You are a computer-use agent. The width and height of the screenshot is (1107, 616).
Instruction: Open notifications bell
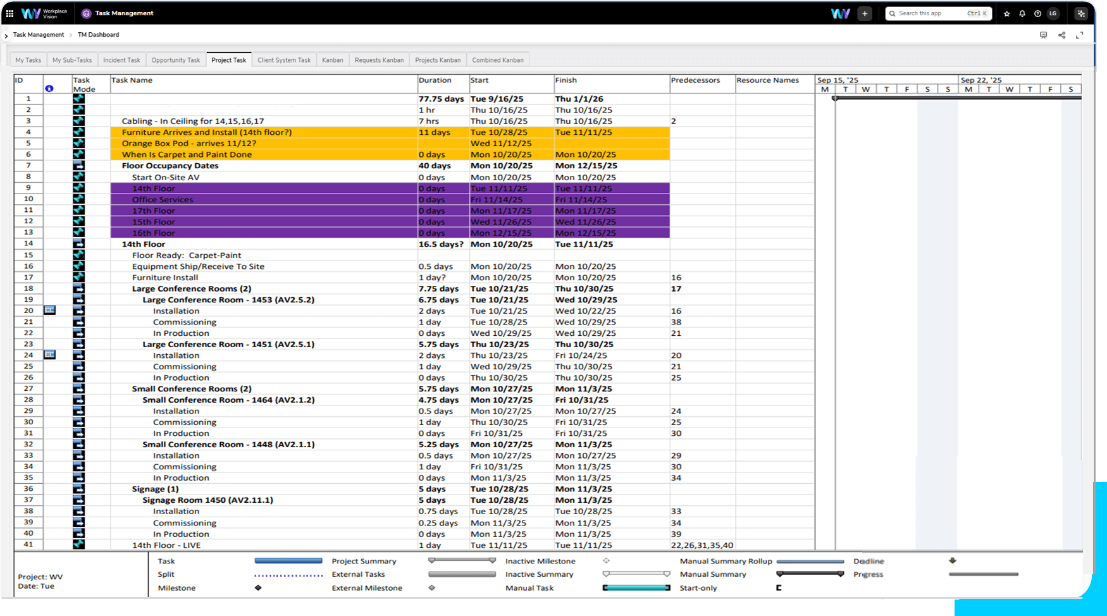1022,13
